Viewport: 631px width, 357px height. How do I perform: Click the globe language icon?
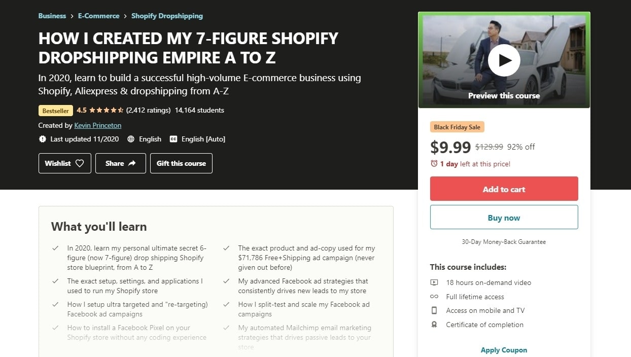[x=131, y=139]
